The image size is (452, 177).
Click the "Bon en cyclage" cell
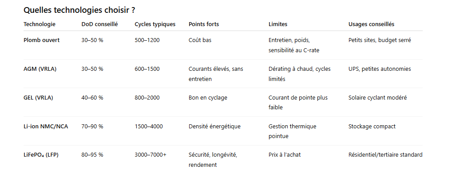(208, 98)
